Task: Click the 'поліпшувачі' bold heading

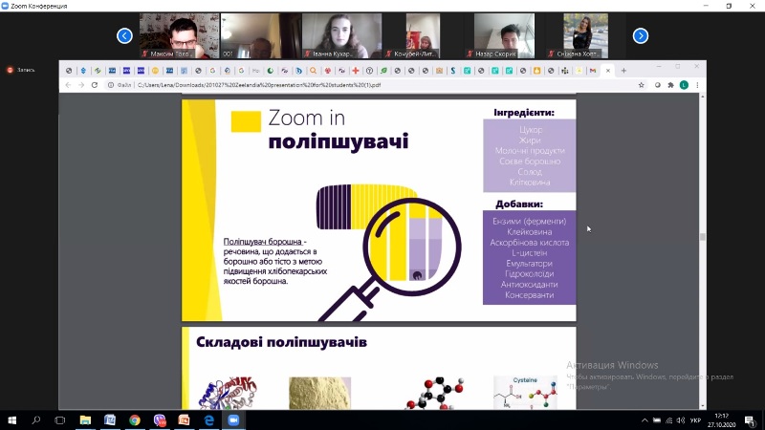Action: [x=339, y=141]
